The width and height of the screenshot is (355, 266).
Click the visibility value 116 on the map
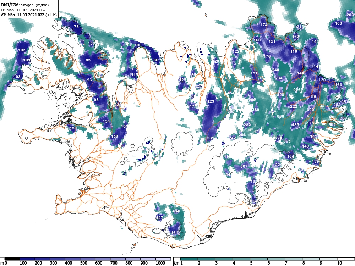[294, 51]
